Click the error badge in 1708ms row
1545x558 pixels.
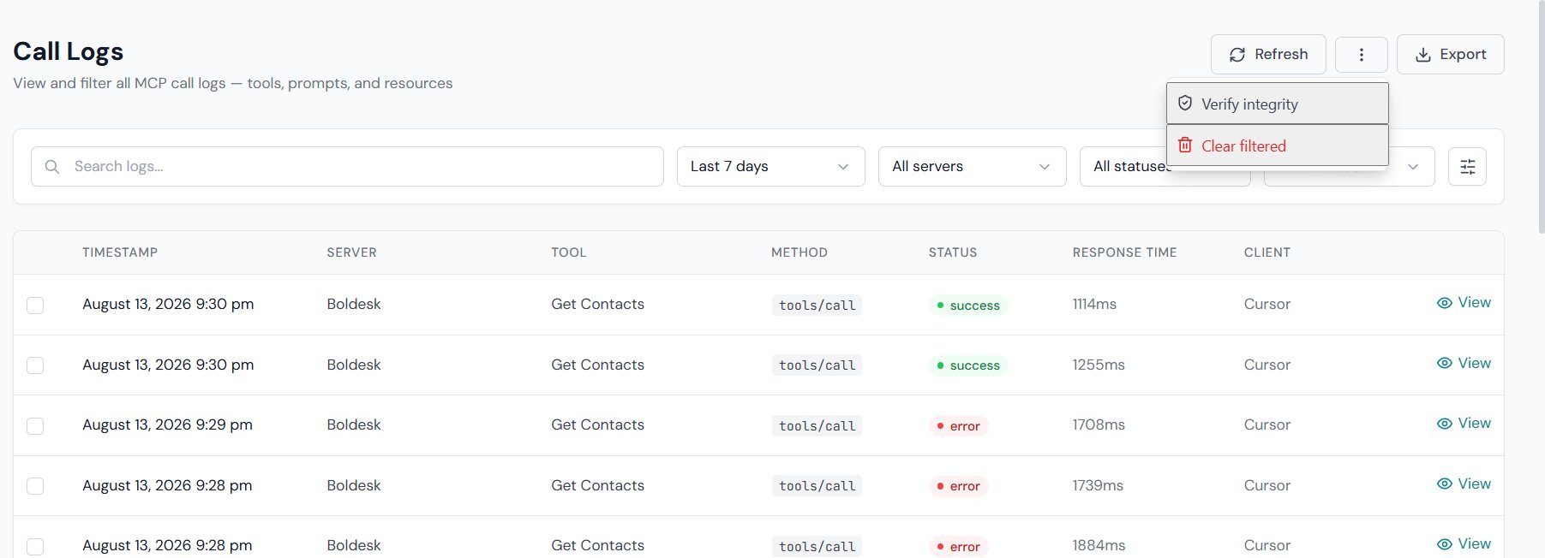tap(958, 426)
